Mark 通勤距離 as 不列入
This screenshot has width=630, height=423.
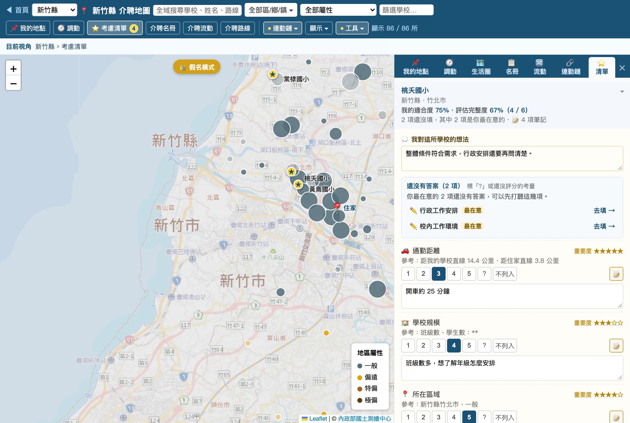point(505,274)
